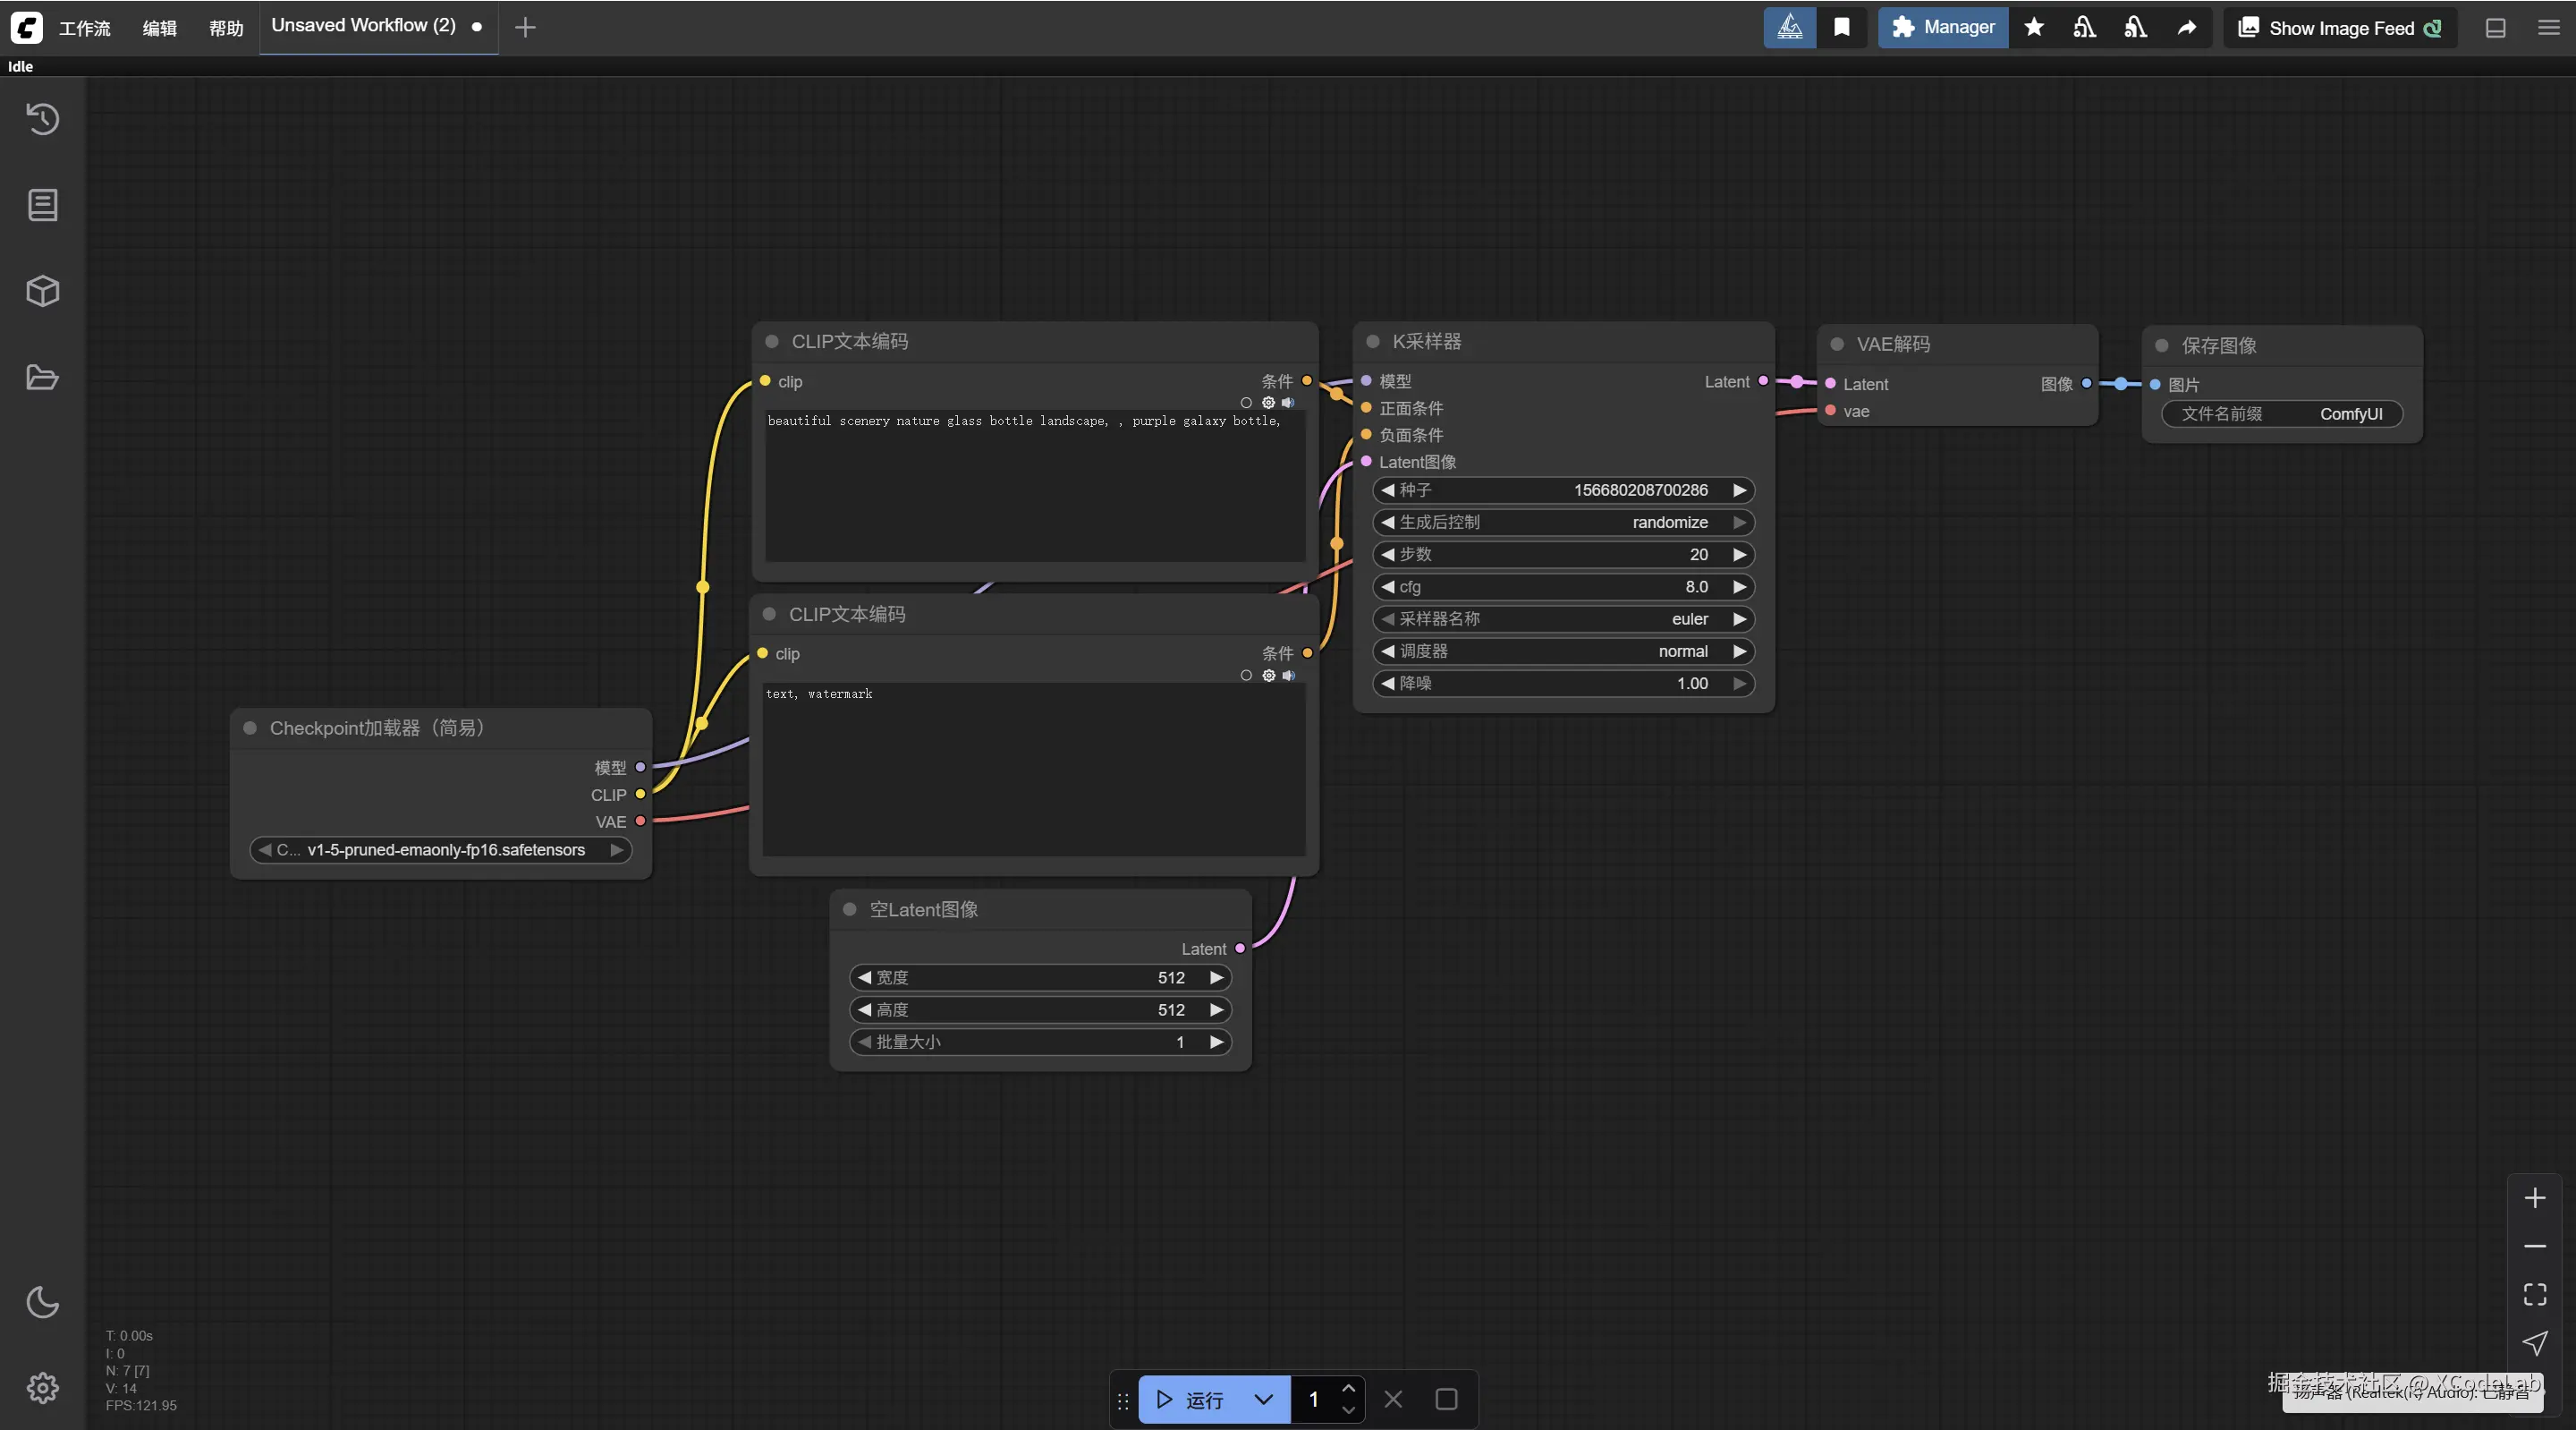Open the node library panel
This screenshot has width=2576, height=1430.
(x=43, y=205)
